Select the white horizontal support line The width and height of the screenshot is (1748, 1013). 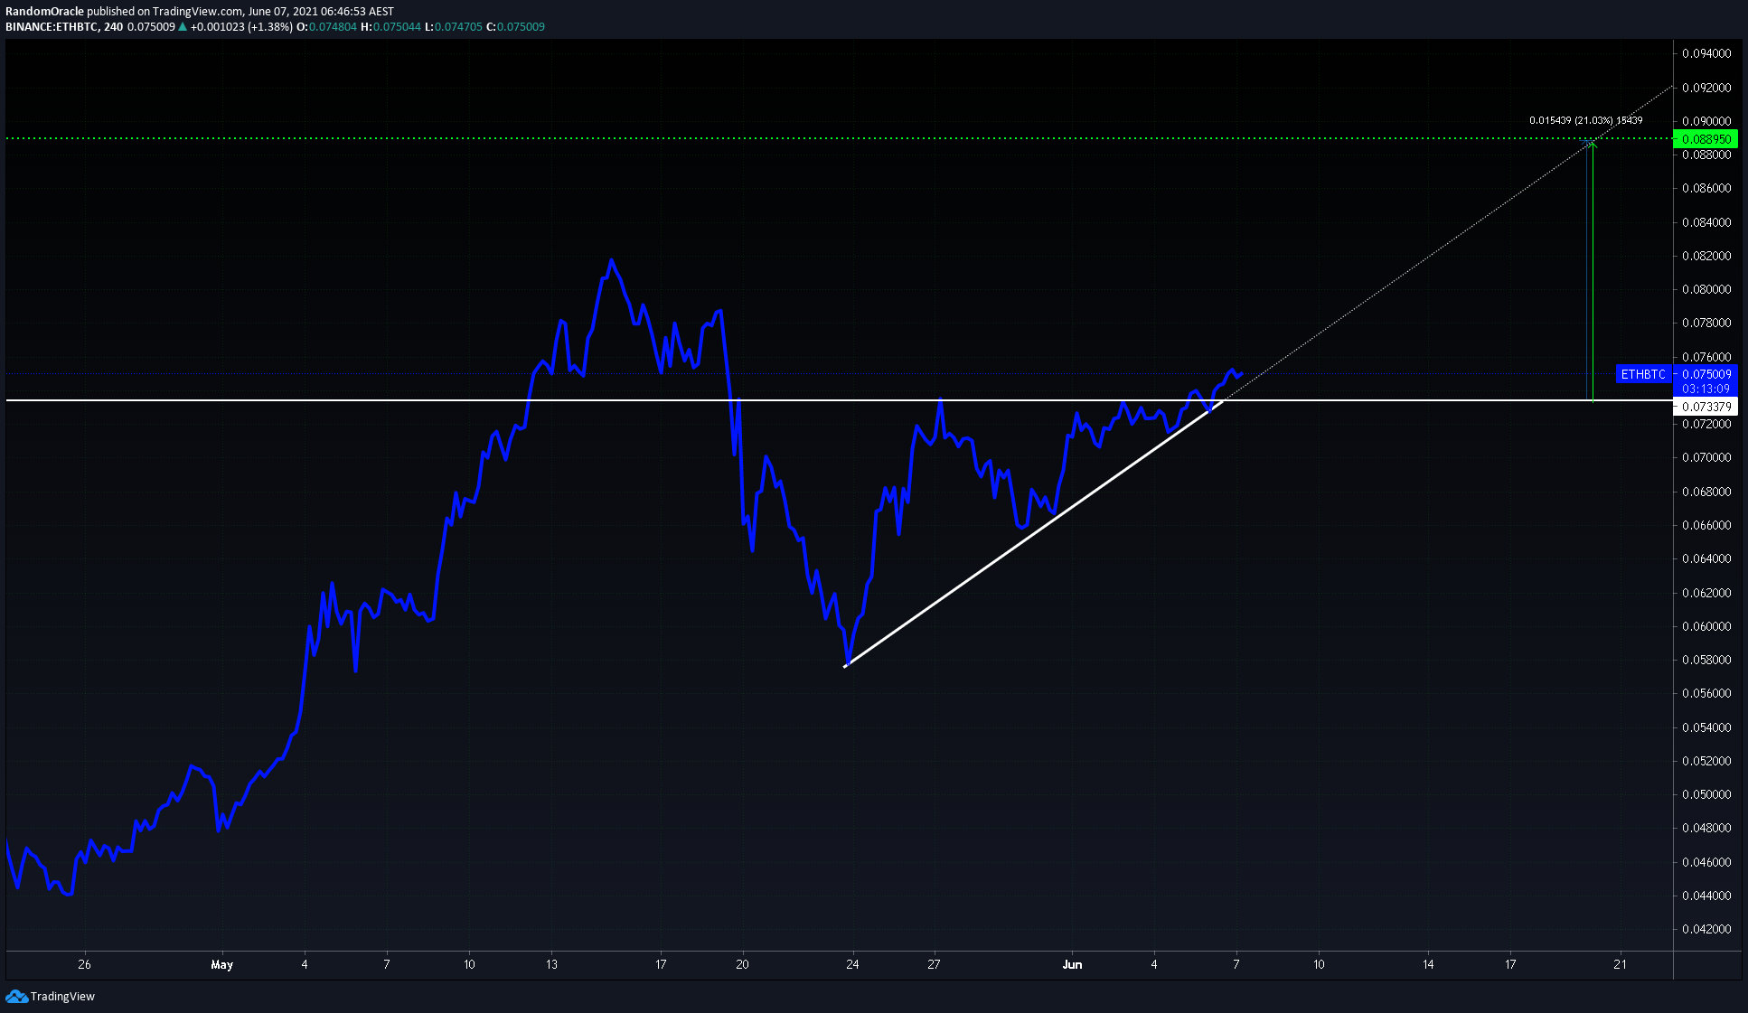839,400
